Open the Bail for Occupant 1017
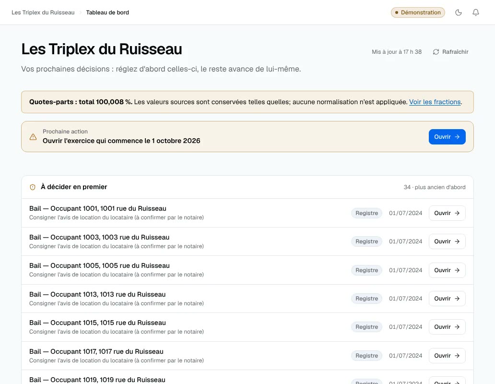495x384 pixels. [447, 356]
